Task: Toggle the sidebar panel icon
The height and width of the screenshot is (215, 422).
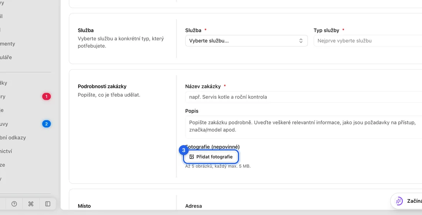Action: point(48,204)
